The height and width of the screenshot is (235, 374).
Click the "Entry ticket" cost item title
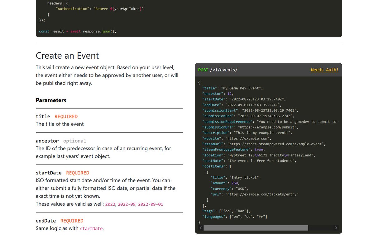point(245,177)
